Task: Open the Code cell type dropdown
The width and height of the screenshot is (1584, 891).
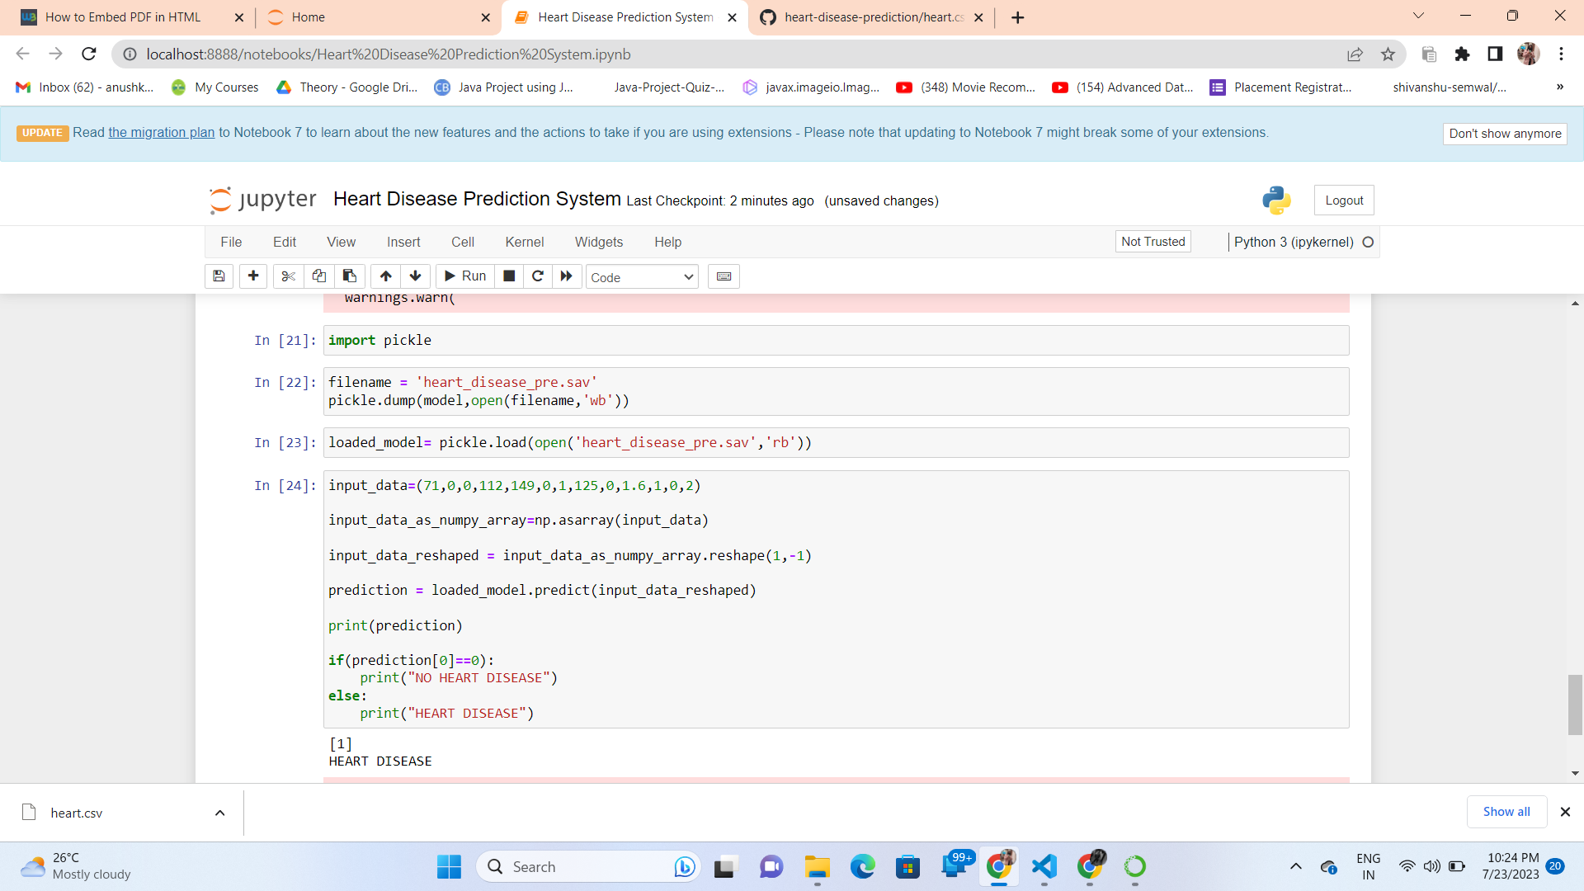Action: (x=642, y=277)
